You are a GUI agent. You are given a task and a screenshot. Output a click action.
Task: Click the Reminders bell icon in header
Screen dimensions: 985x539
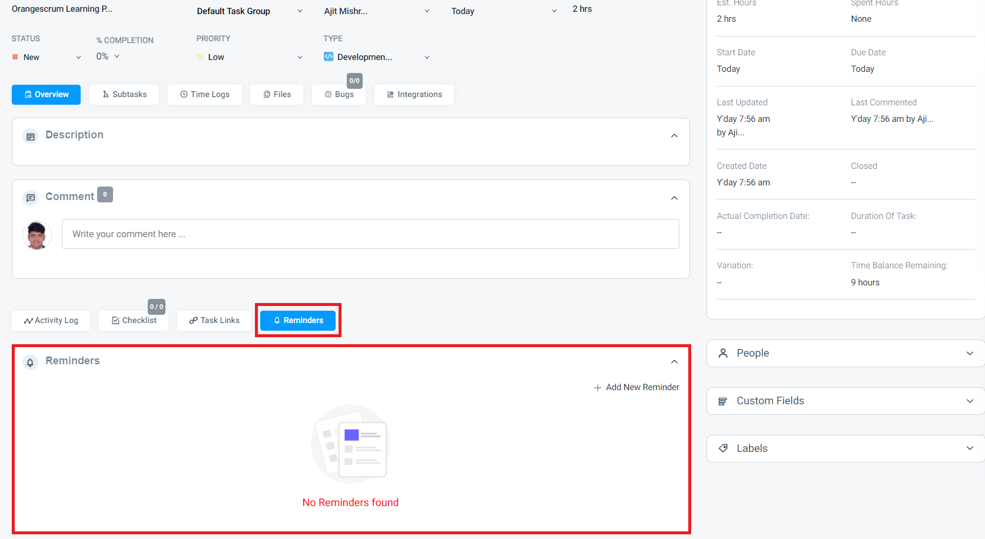coord(30,362)
